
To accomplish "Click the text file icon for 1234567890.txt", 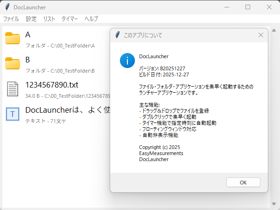I will (x=13, y=89).
